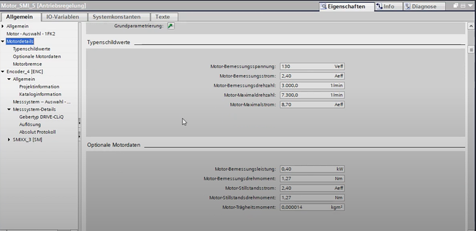
Task: Click the Motor-Bemessungsspannung field showing 130
Action: point(312,67)
